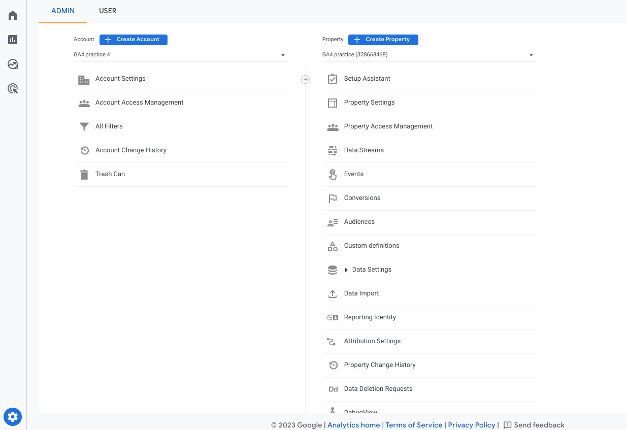Open the Reports bar chart icon

tap(13, 40)
